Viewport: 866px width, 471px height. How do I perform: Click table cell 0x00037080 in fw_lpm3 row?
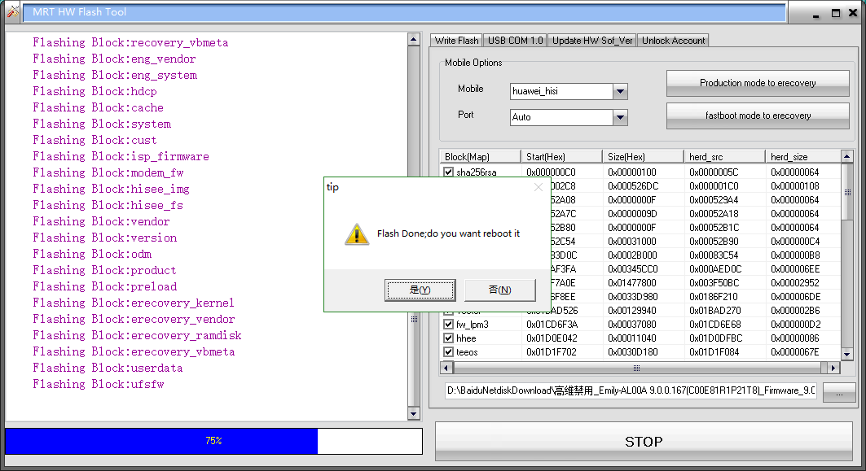coord(632,325)
